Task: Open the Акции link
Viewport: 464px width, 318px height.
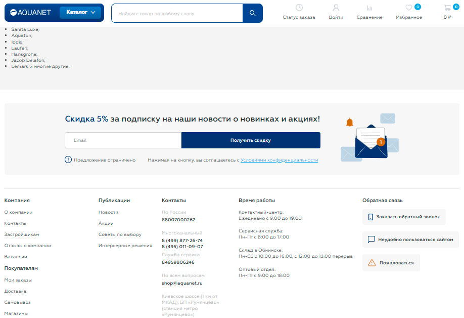Action: [106, 223]
